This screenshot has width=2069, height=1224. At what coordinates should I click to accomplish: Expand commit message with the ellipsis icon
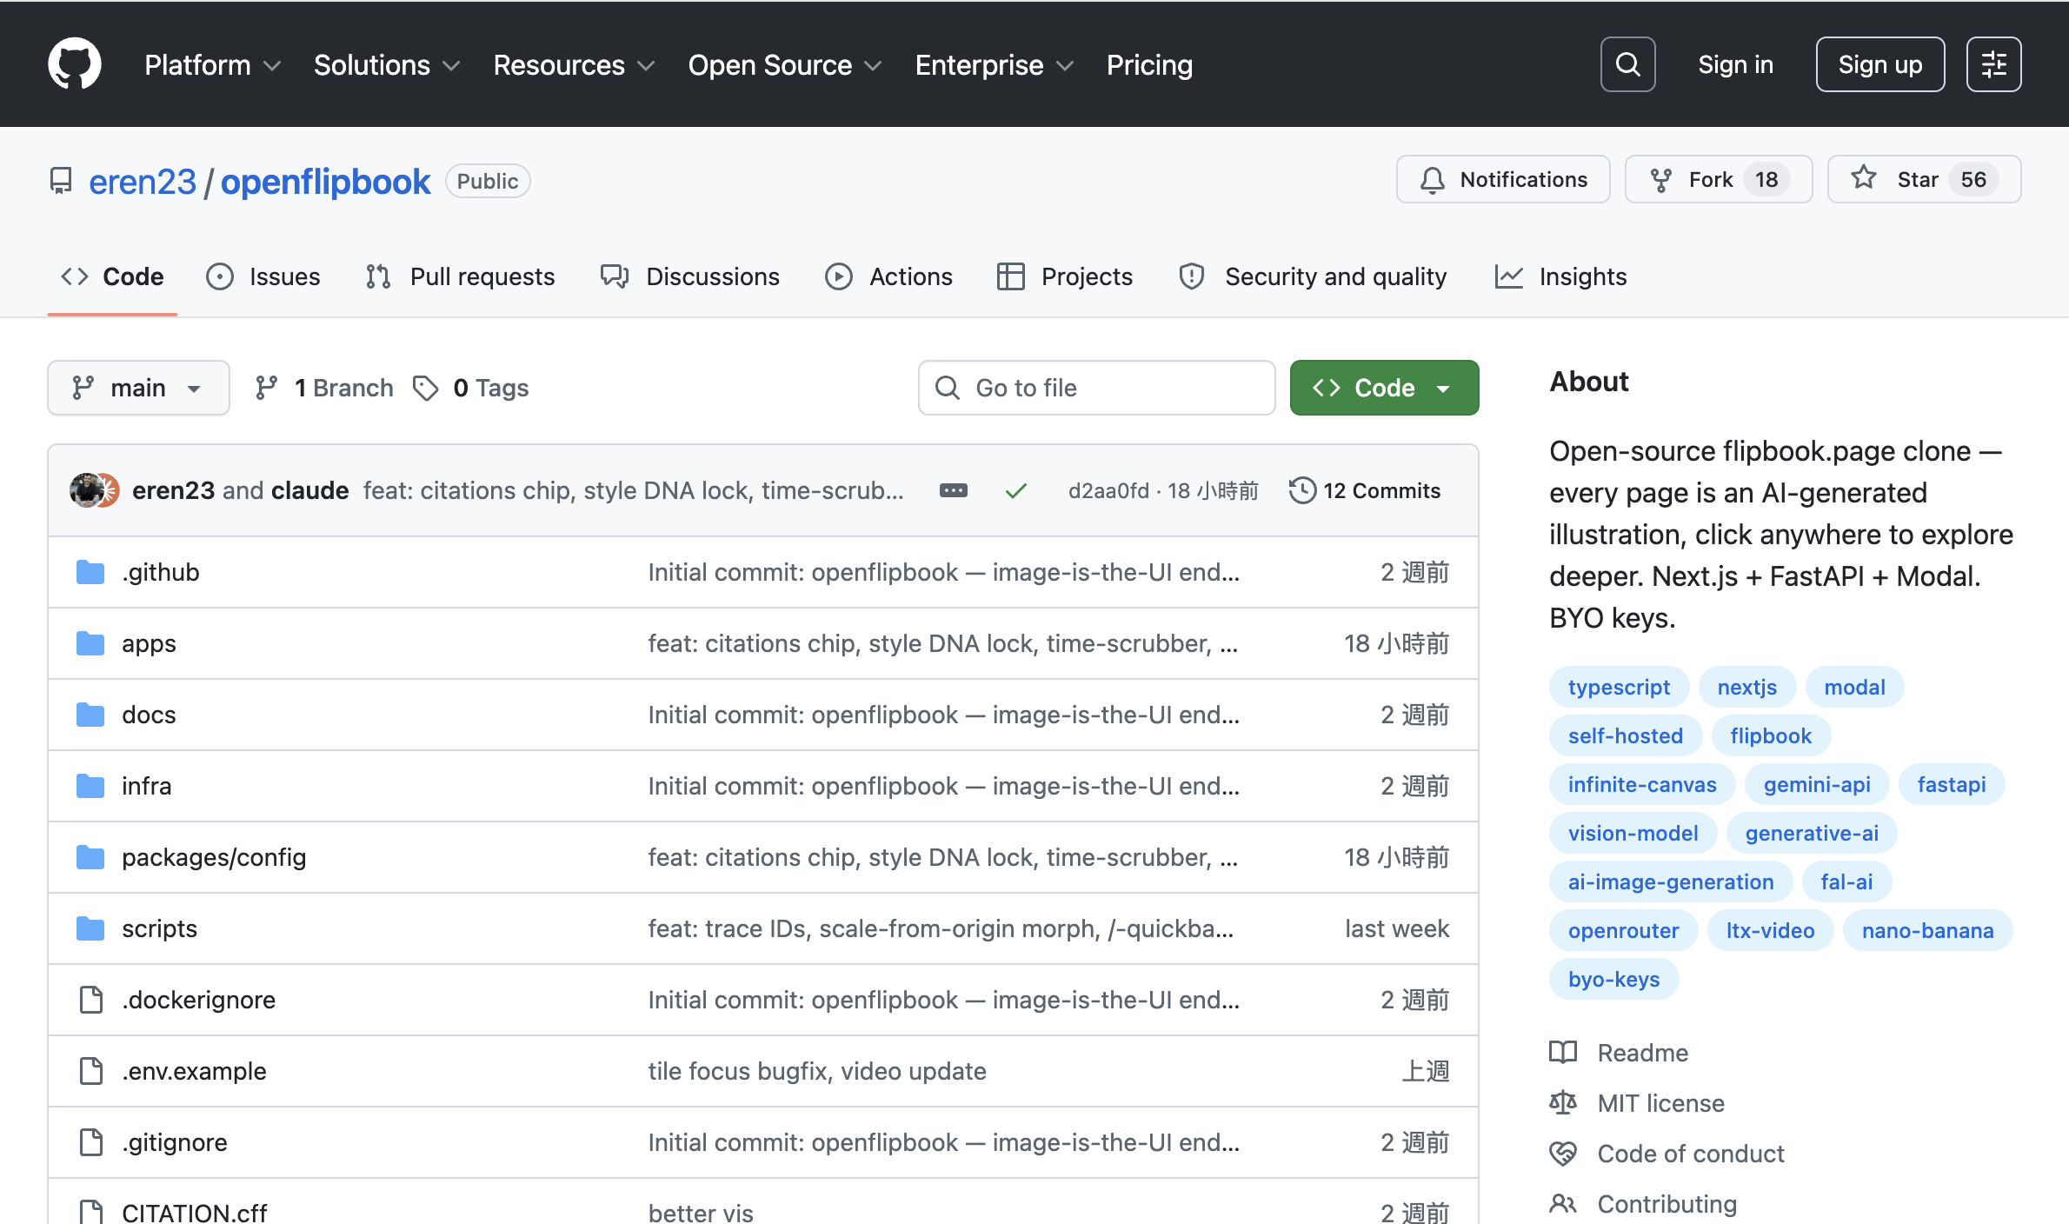pos(953,490)
